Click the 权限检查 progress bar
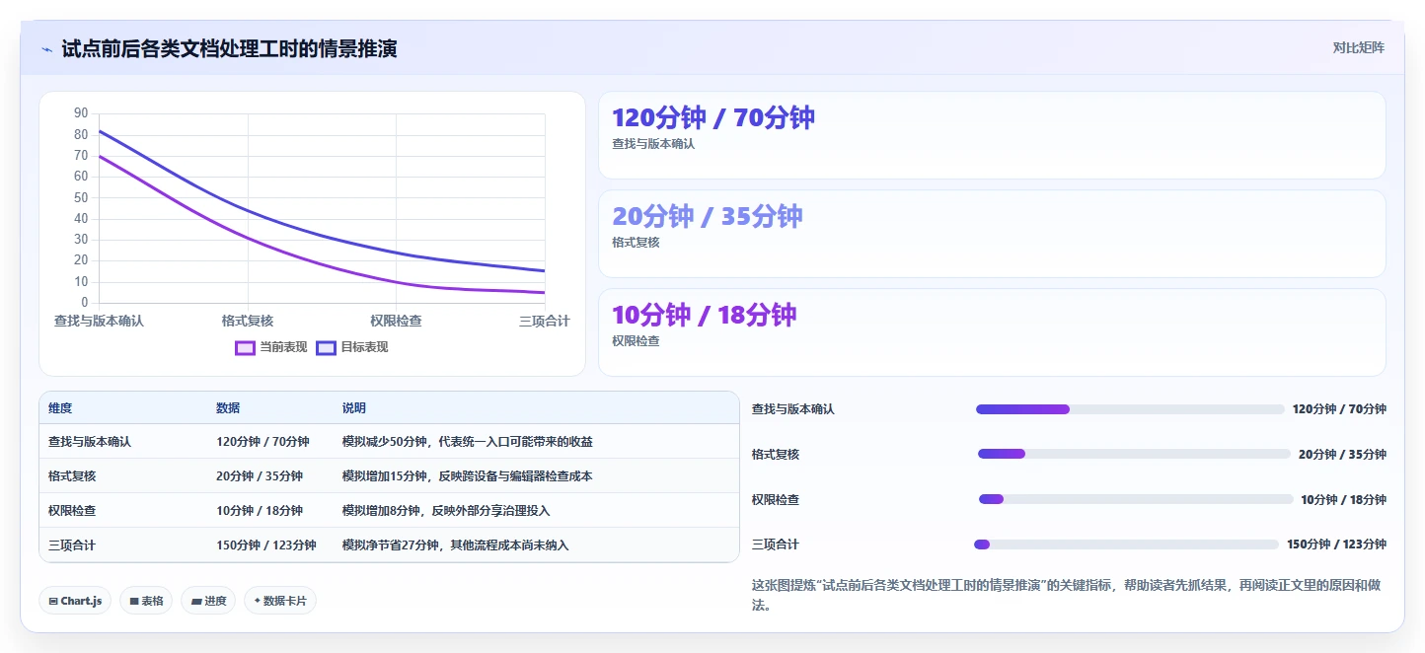Viewport: 1425px width, 653px height. pyautogui.click(x=1136, y=499)
